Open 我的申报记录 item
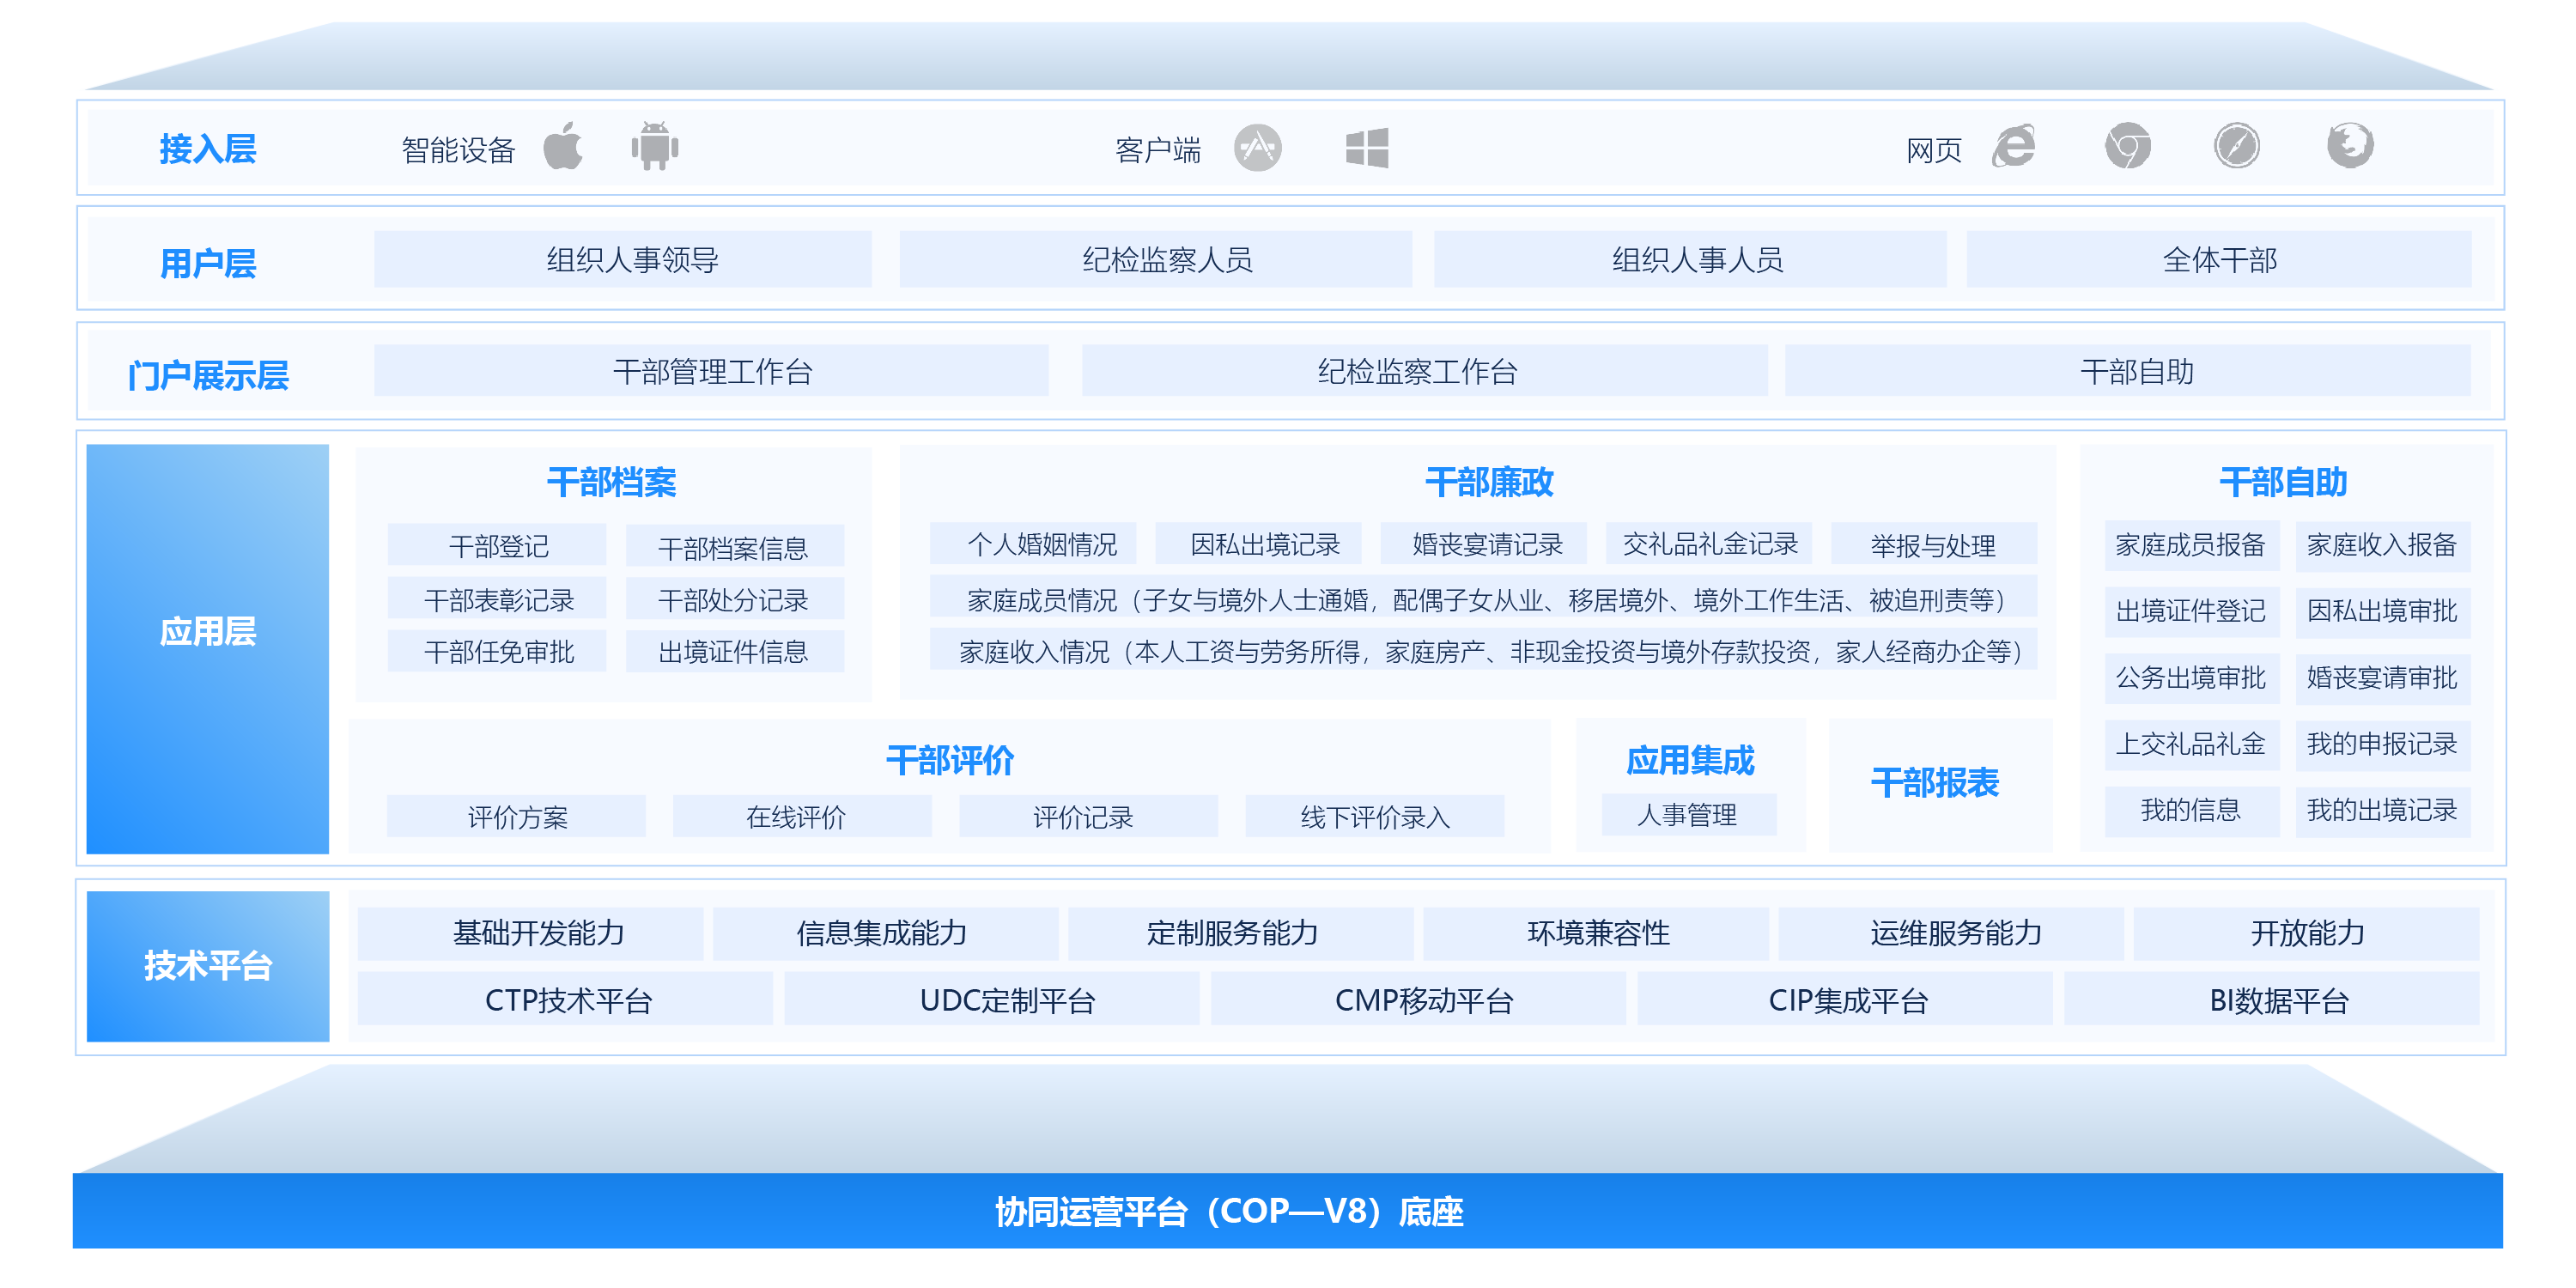The height and width of the screenshot is (1288, 2576). pyautogui.click(x=2383, y=745)
